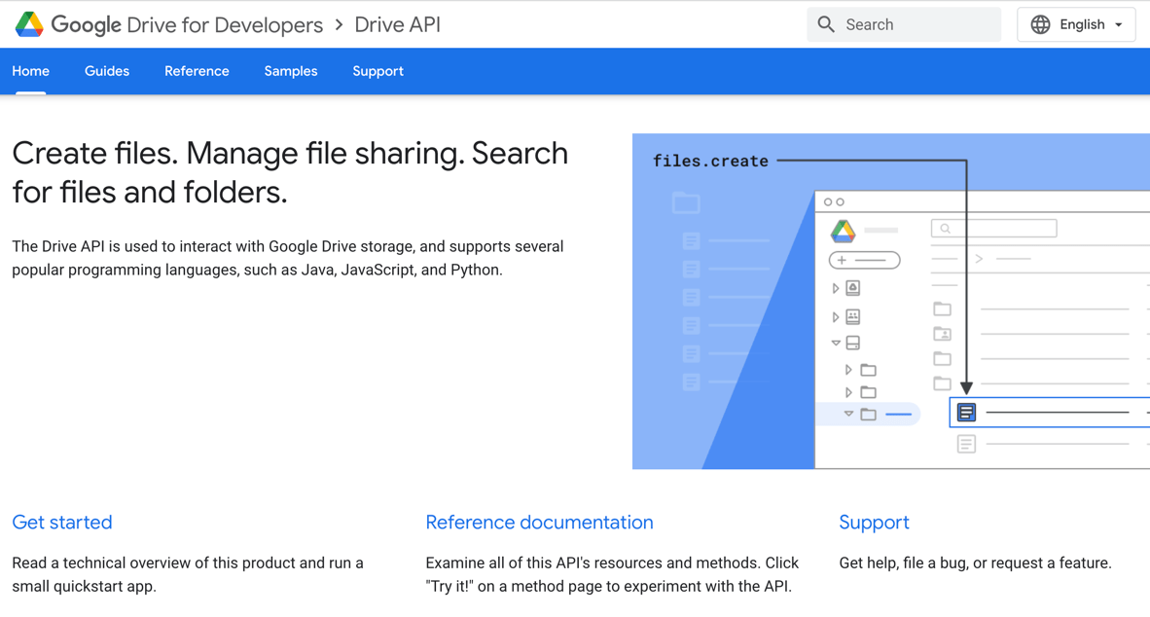
Task: Open the Samples tab
Action: point(291,71)
